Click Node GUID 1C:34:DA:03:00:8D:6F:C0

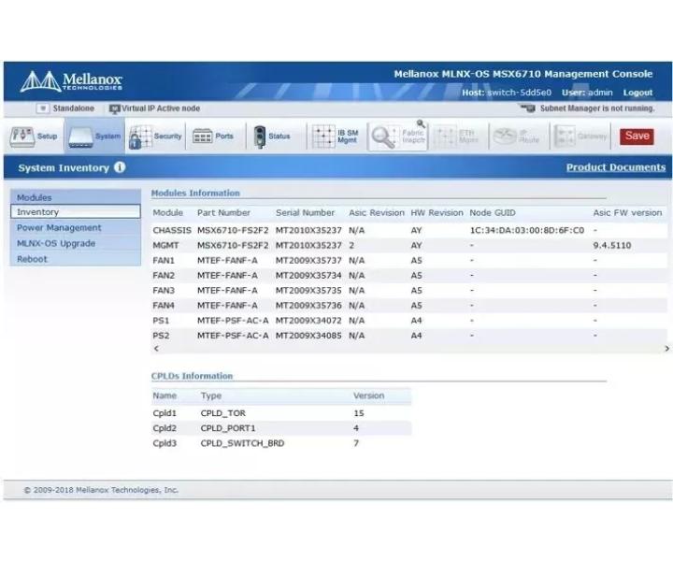tap(527, 230)
